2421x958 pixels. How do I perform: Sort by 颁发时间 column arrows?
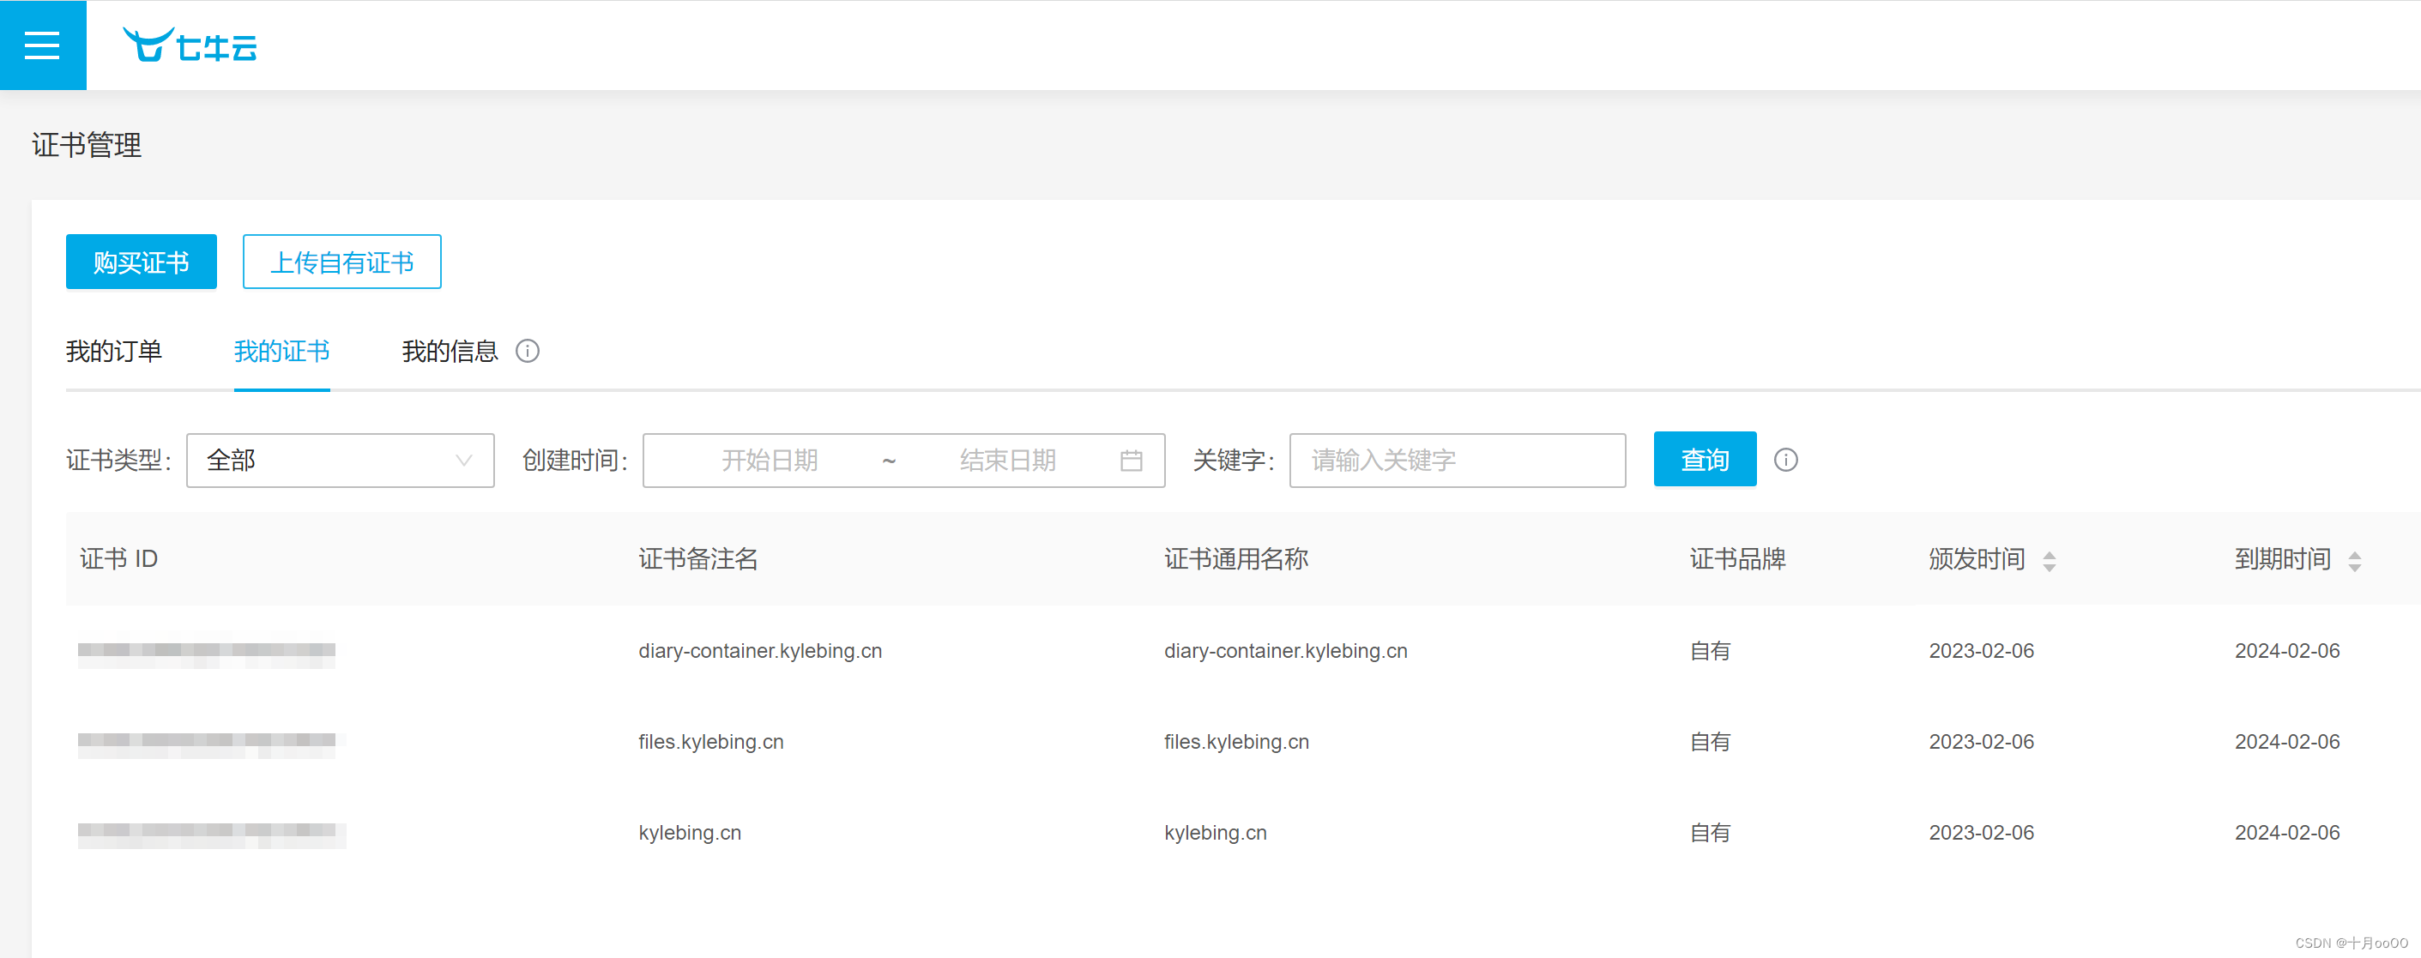2049,561
